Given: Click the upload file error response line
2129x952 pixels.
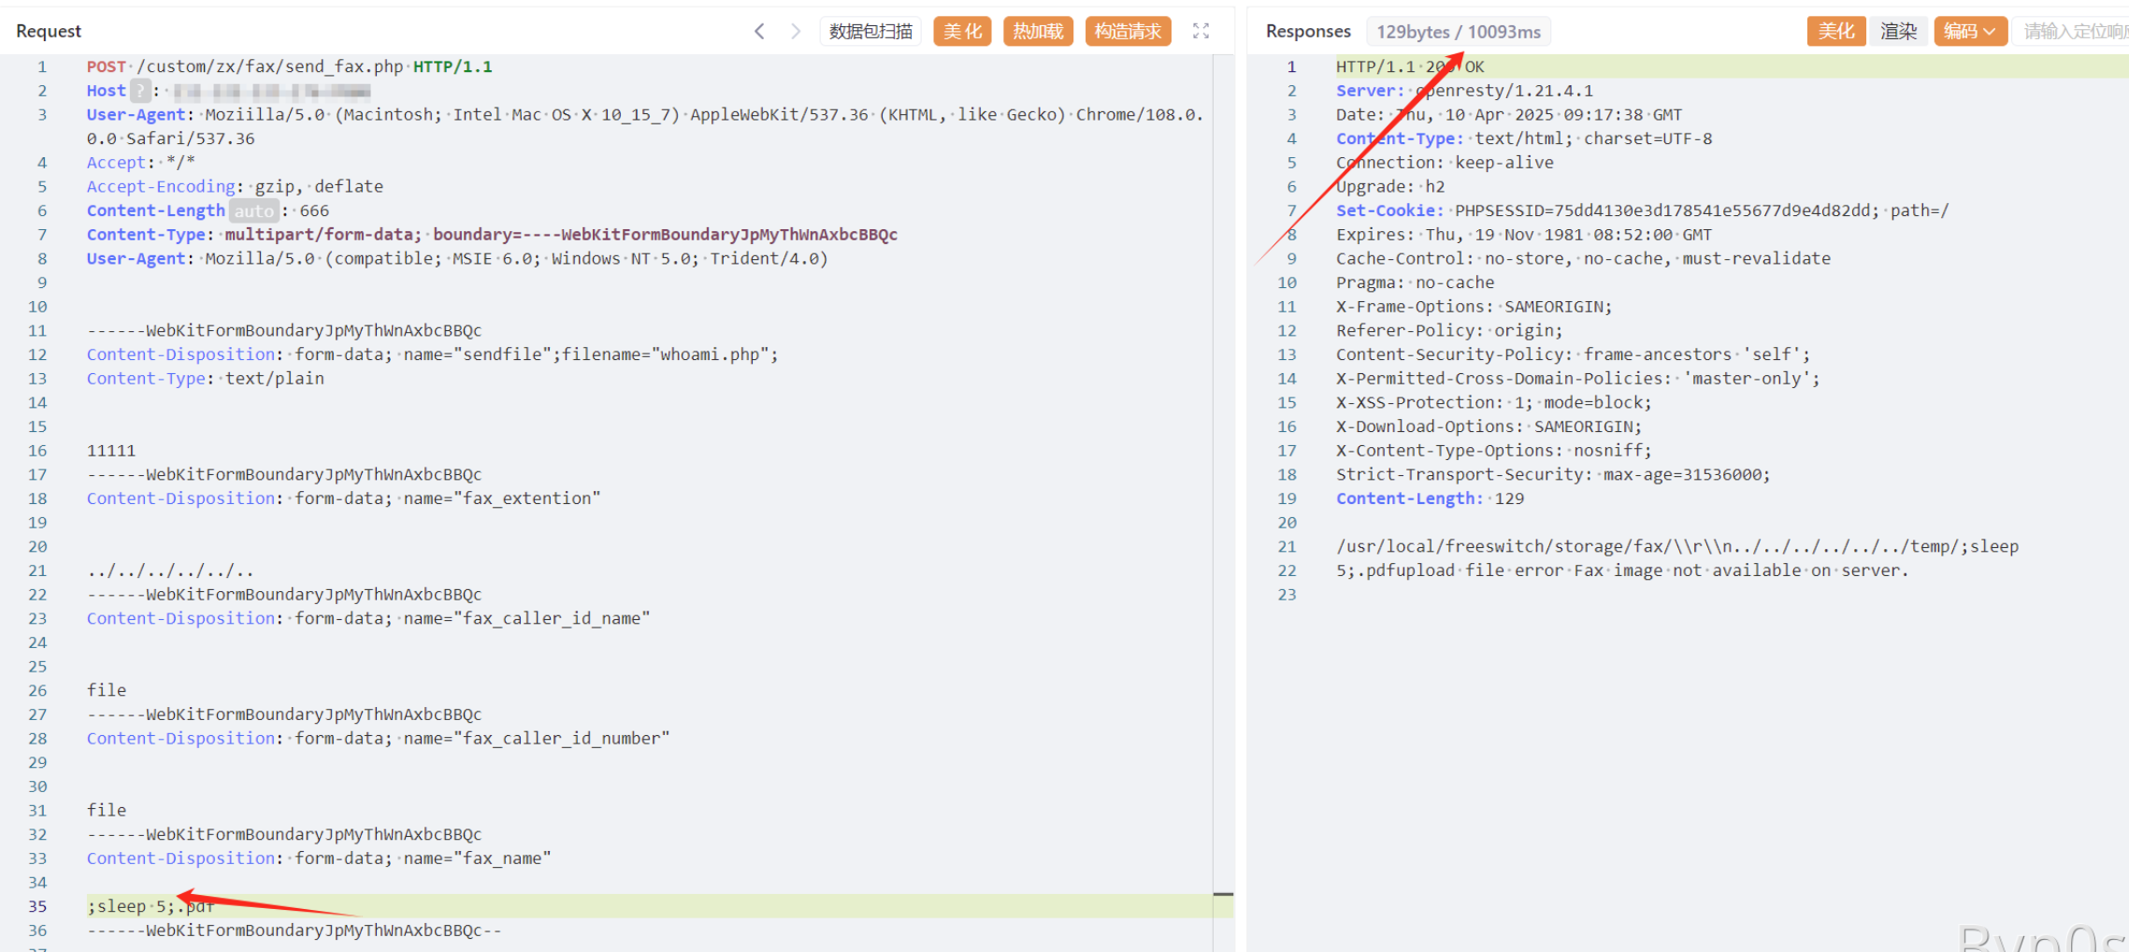Looking at the screenshot, I should [x=1622, y=570].
